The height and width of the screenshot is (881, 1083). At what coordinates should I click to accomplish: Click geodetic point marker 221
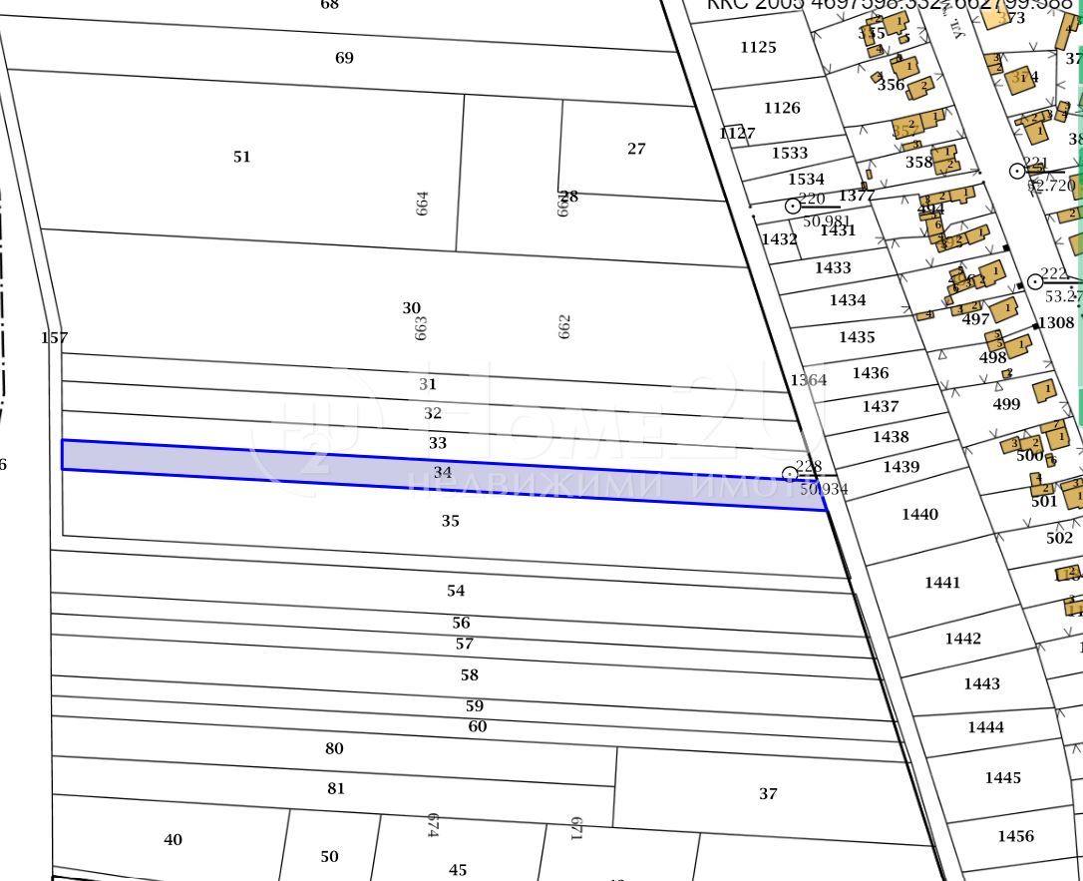[1017, 171]
